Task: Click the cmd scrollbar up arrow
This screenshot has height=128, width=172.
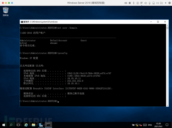Action: [167, 25]
